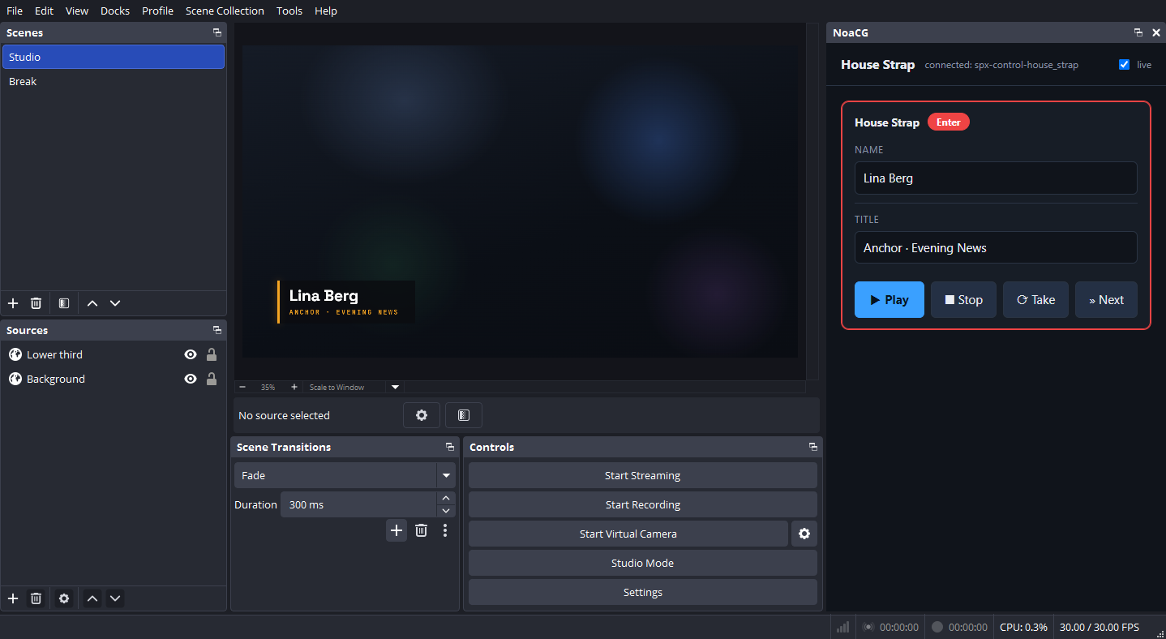Add a new scene transition
Viewport: 1166px width, 639px height.
coord(397,530)
